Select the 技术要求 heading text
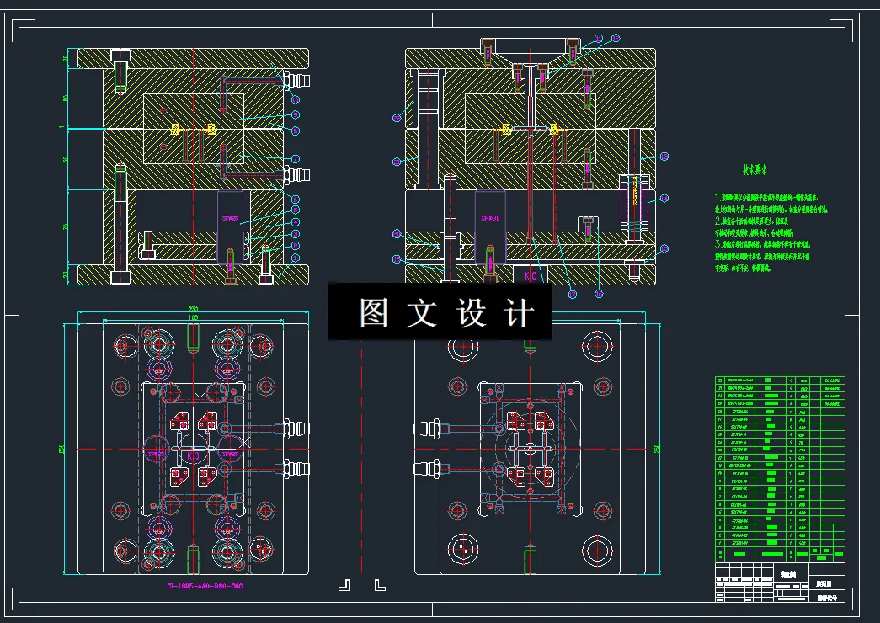Image resolution: width=880 pixels, height=623 pixels. [x=755, y=169]
